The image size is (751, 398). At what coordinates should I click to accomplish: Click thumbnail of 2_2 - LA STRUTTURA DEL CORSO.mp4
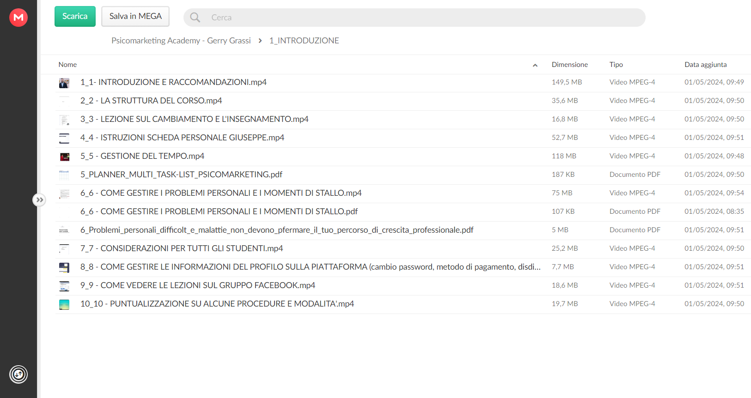click(x=64, y=101)
